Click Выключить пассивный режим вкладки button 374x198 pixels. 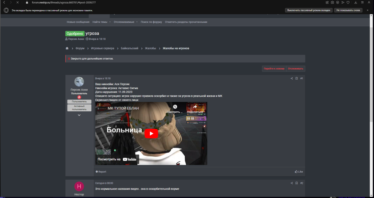[x=308, y=10]
